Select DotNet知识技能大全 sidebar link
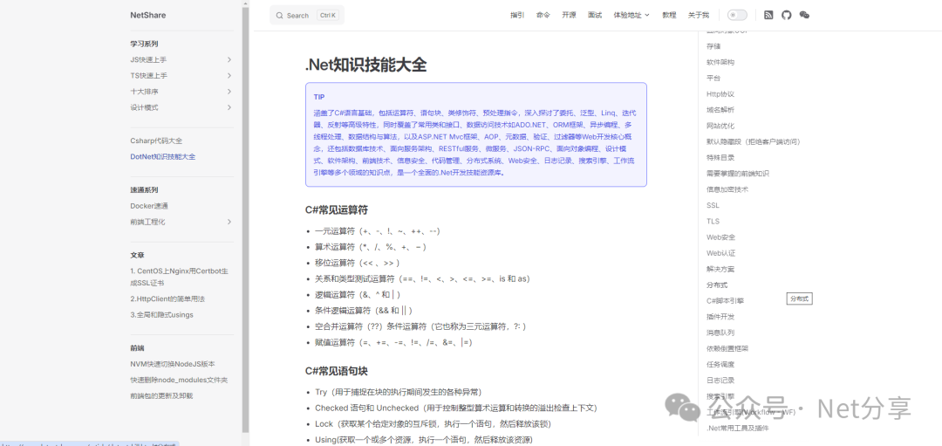The image size is (942, 446). point(163,156)
